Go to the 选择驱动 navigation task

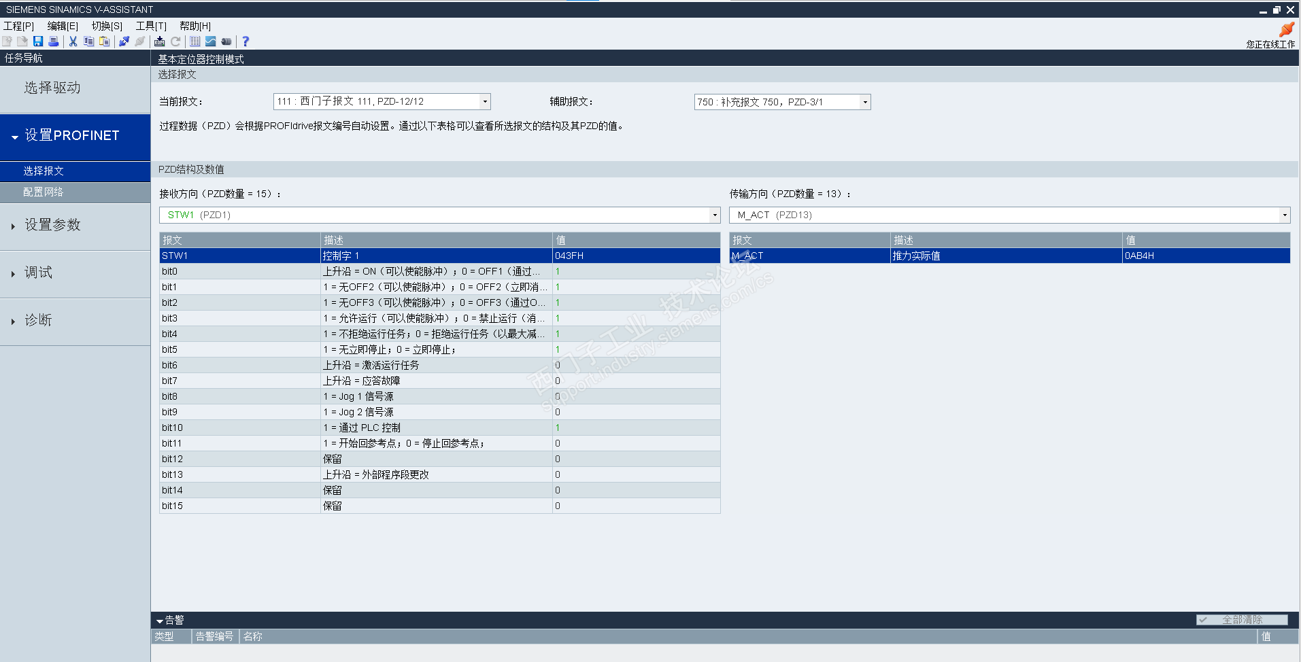75,88
